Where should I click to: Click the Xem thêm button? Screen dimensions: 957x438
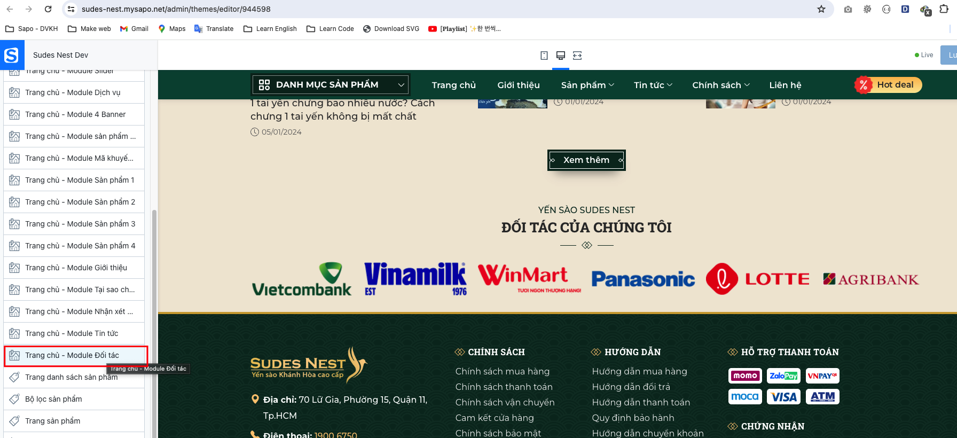tap(586, 160)
